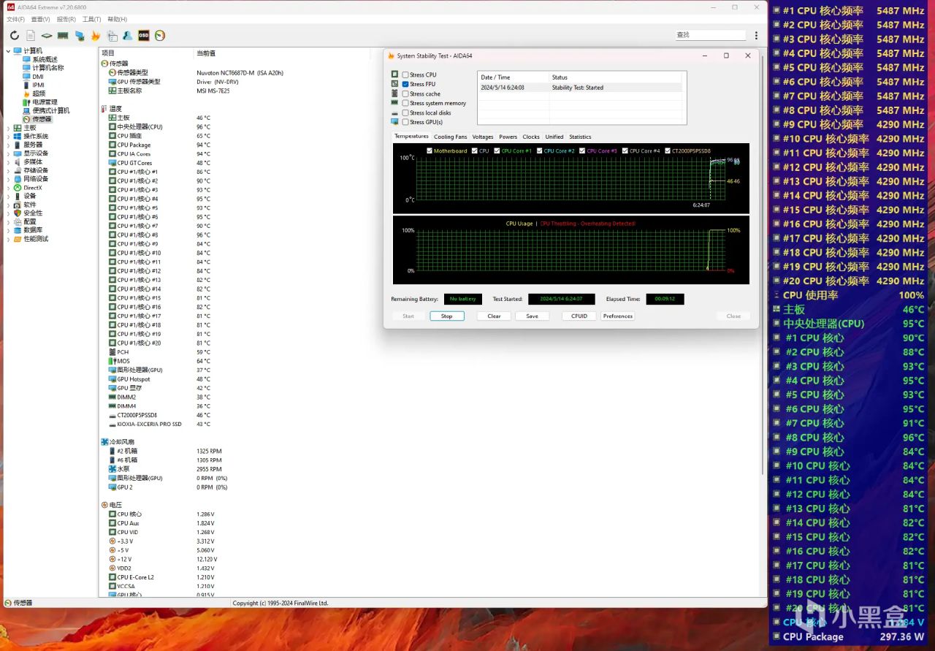The image size is (935, 651).
Task: Expand the 主板 tree node
Action: tap(8, 128)
